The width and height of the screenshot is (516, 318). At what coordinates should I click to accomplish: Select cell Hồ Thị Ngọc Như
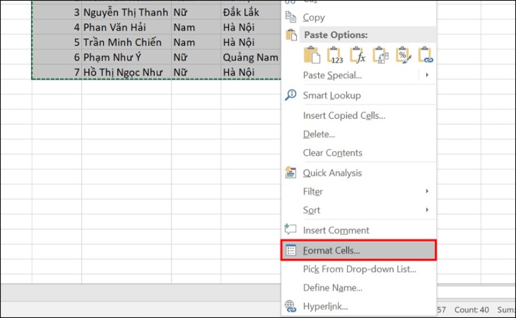pos(126,72)
